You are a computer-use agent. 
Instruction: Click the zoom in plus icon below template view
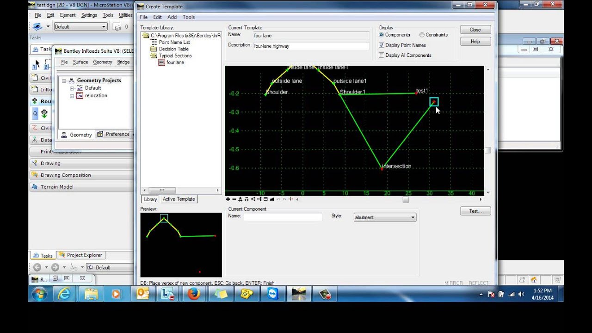(x=228, y=199)
